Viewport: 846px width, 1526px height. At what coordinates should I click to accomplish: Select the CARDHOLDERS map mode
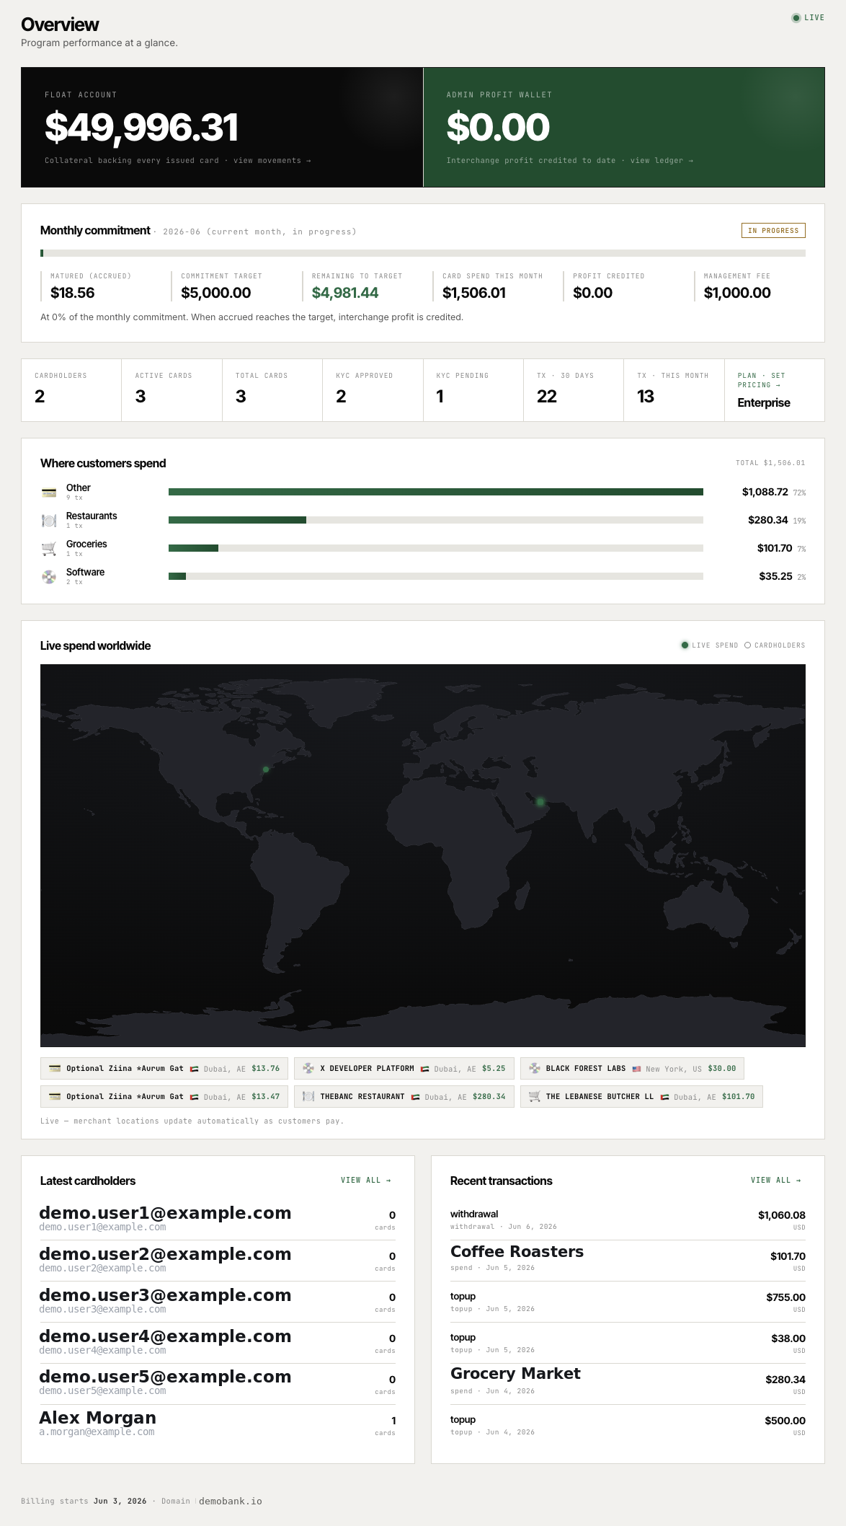click(775, 645)
